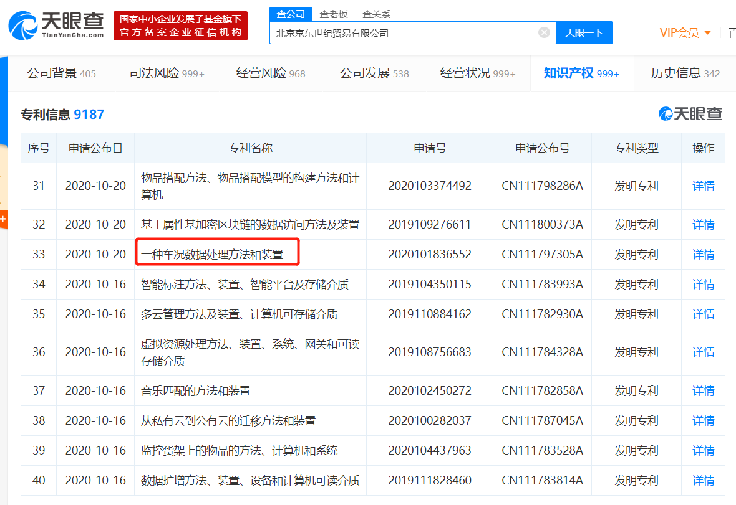The image size is (736, 505).
Task: Open the 经营状况 tab
Action: pyautogui.click(x=477, y=73)
